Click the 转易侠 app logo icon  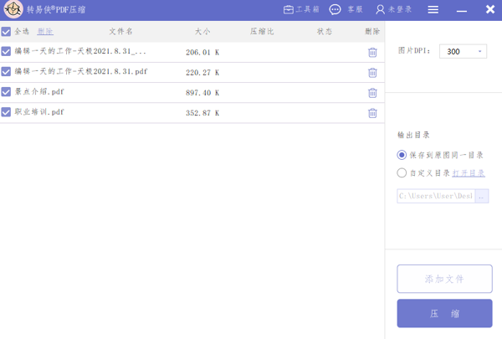coord(13,10)
